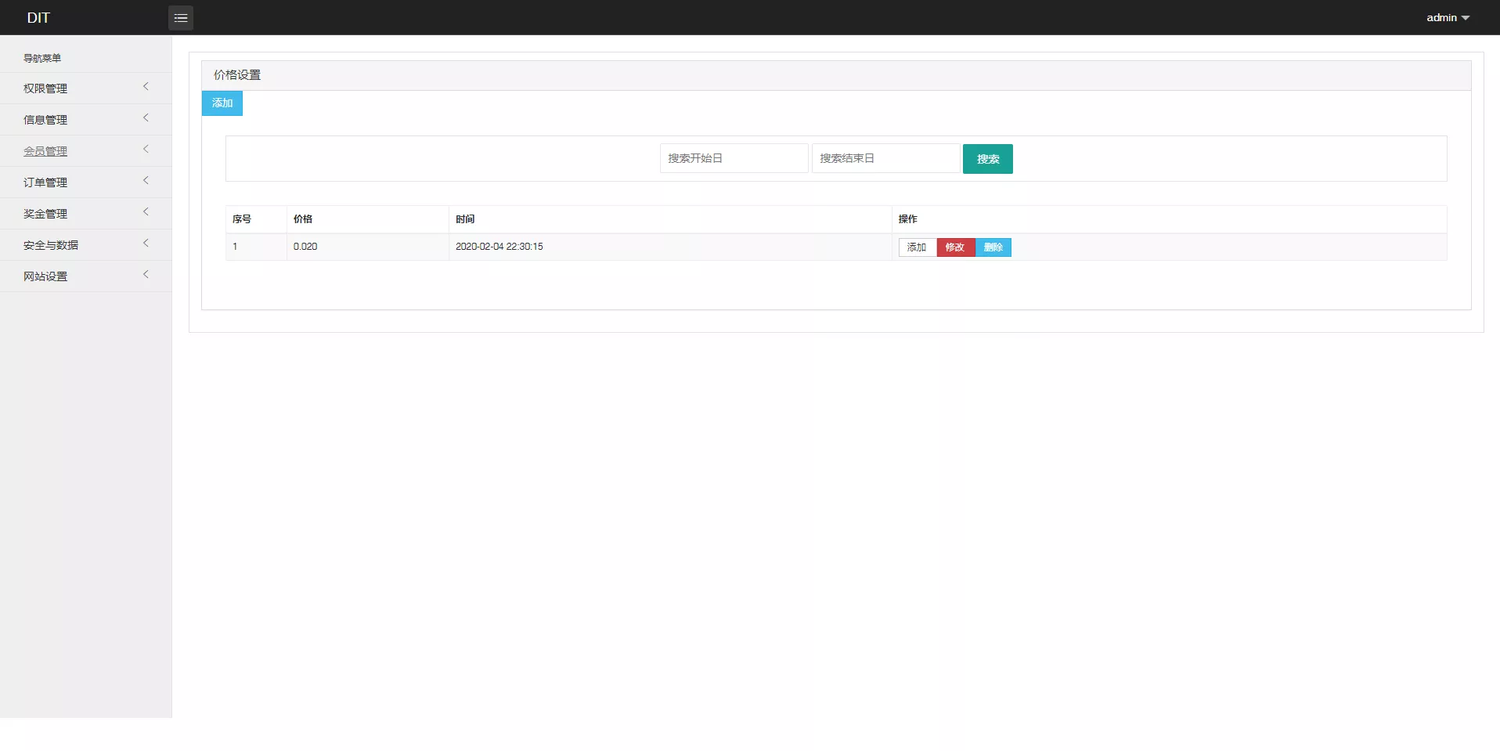Expand the 信息管理 menu section
The height and width of the screenshot is (751, 1500).
click(85, 119)
